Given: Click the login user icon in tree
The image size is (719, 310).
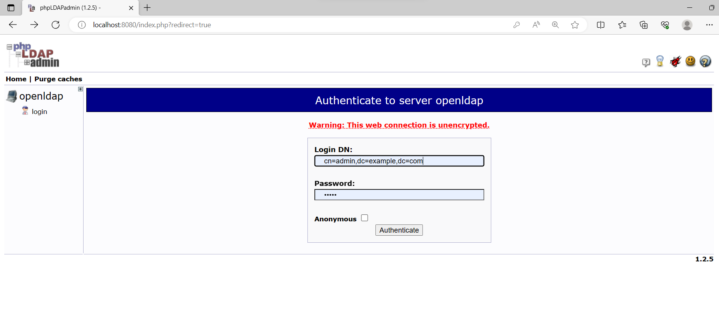Looking at the screenshot, I should point(25,111).
